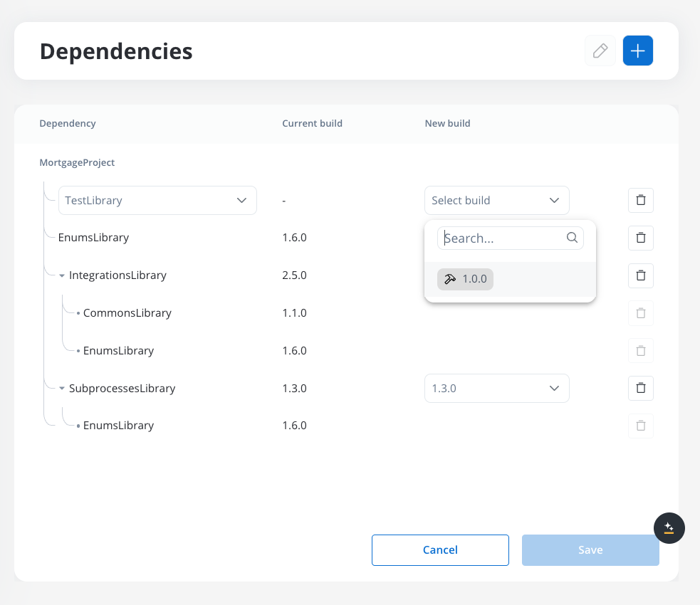Collapse the IntegrationsLibrary tree node
This screenshot has height=605, width=700.
tap(62, 275)
